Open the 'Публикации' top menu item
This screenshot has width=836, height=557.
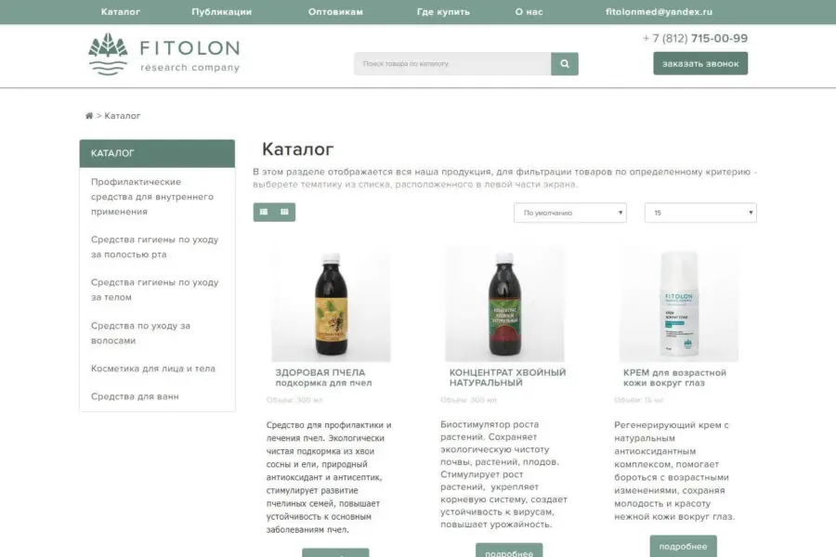click(x=222, y=12)
